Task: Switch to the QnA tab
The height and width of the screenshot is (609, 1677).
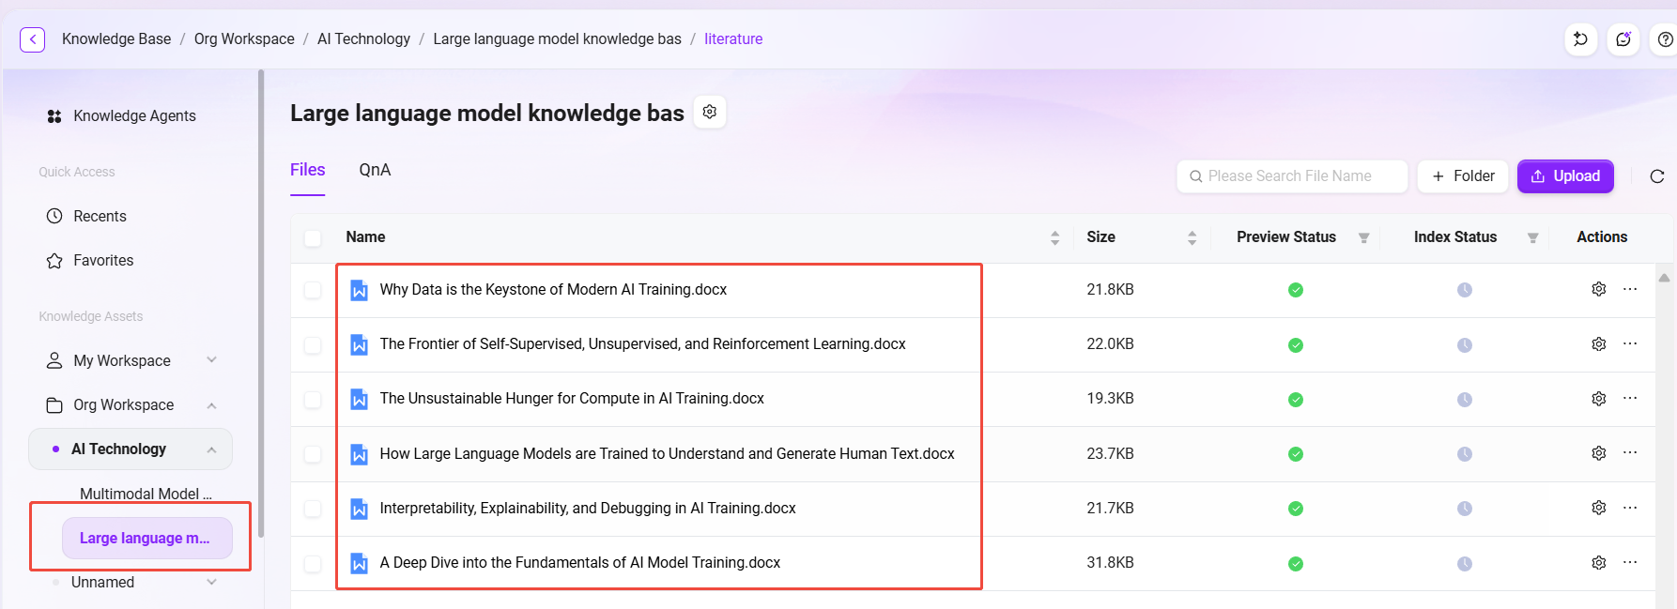Action: point(375,170)
